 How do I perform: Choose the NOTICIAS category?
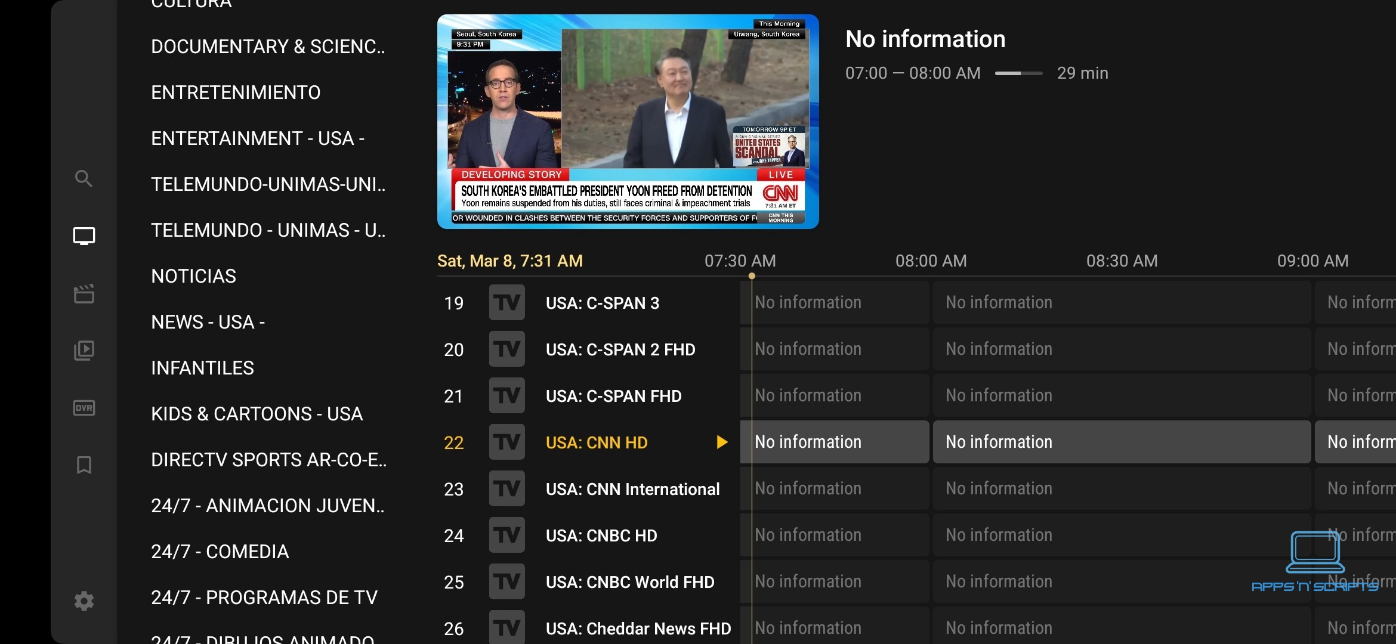point(193,276)
